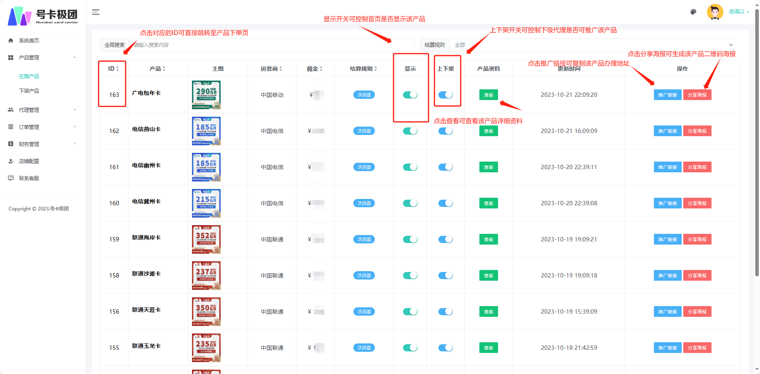Screen dimensions: 760x374
Task: Toggle 显示 switch for 联通沙滩卡
Action: [x=410, y=276]
